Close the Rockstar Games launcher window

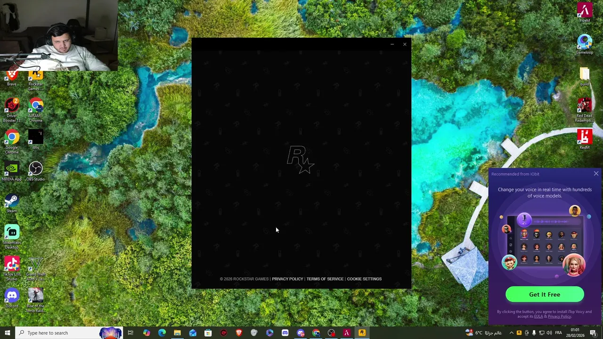(x=405, y=44)
